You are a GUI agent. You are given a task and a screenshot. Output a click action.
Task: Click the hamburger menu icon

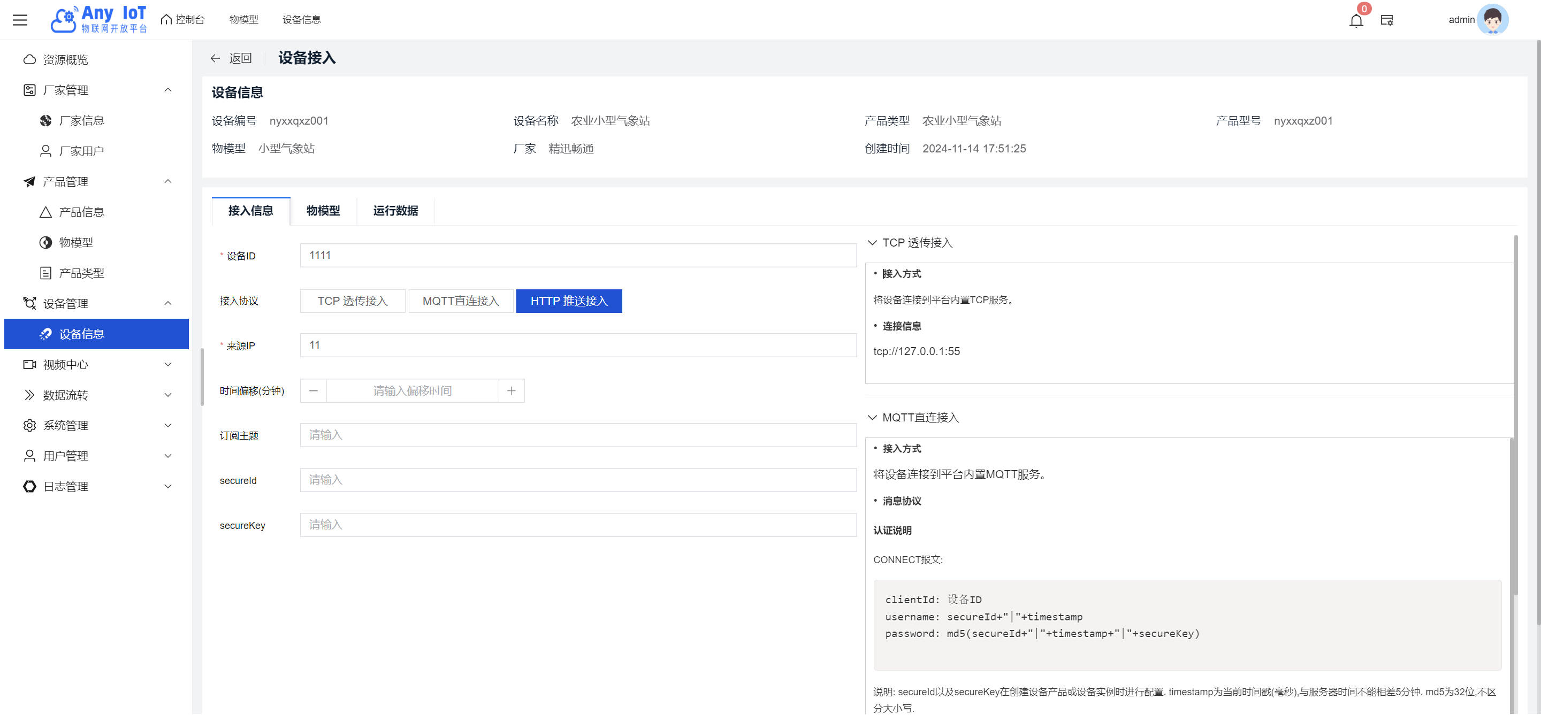(20, 20)
